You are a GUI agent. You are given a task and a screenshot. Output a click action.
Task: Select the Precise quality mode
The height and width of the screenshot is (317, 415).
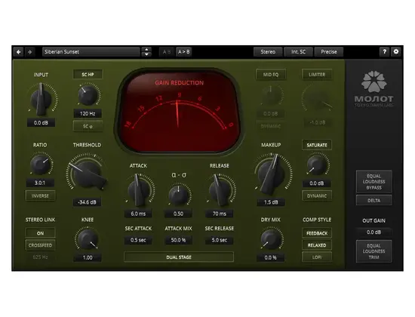click(x=329, y=52)
